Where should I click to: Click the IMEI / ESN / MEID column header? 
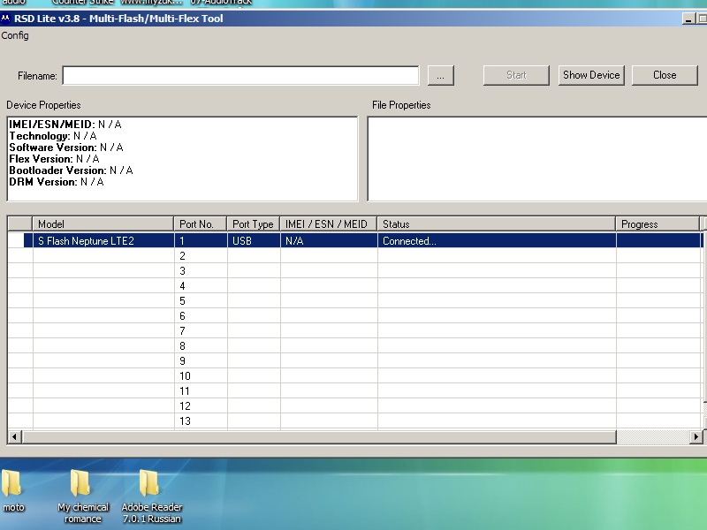point(329,224)
